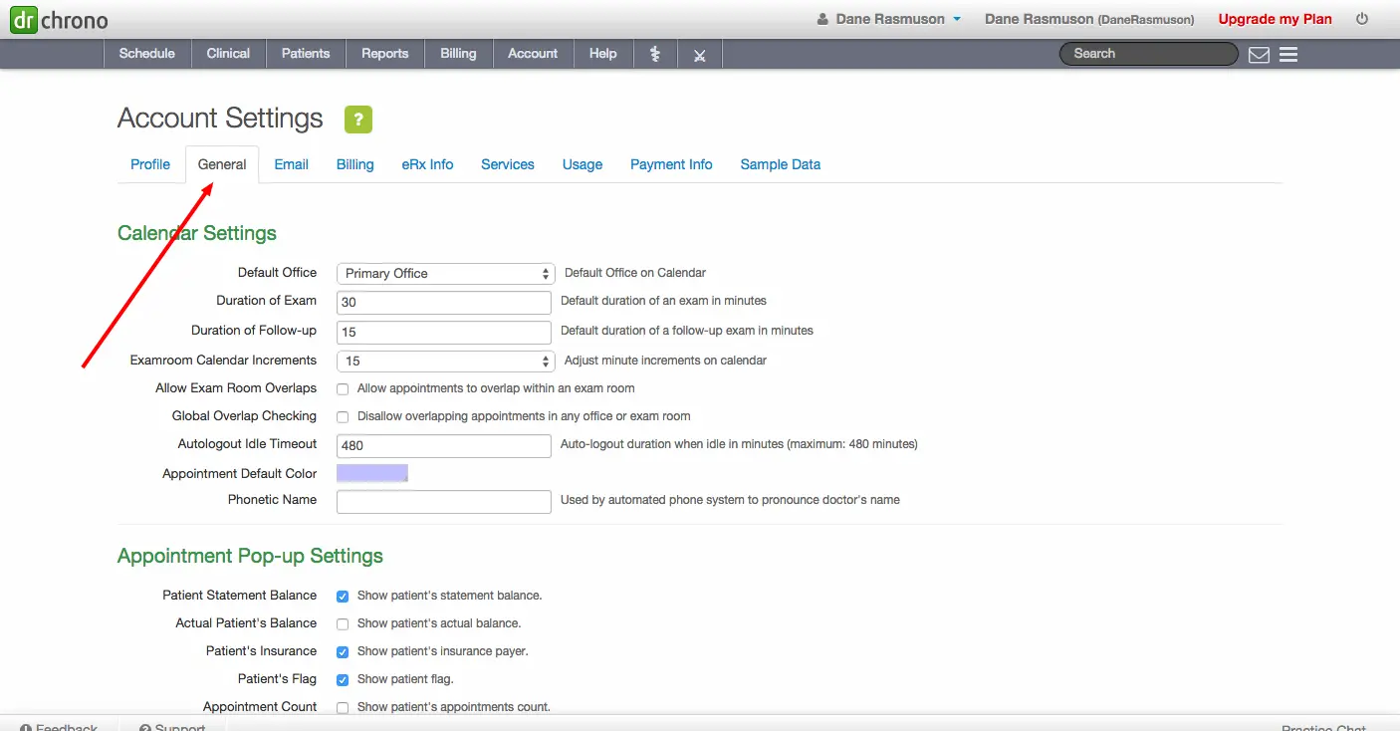Image resolution: width=1400 pixels, height=731 pixels.
Task: Enable Allow Exam Room Overlaps
Action: coord(342,388)
